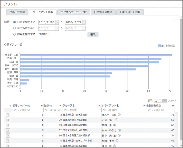Screen dimensions: 183x148
Task: Click info icon next to 田中 勇太郎
Action: tap(119, 135)
